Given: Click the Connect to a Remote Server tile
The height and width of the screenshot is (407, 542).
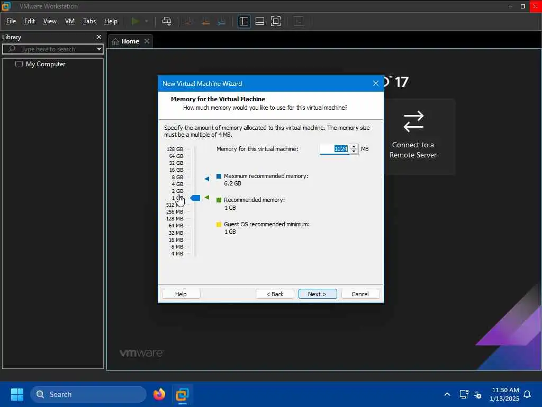Looking at the screenshot, I should [x=420, y=137].
